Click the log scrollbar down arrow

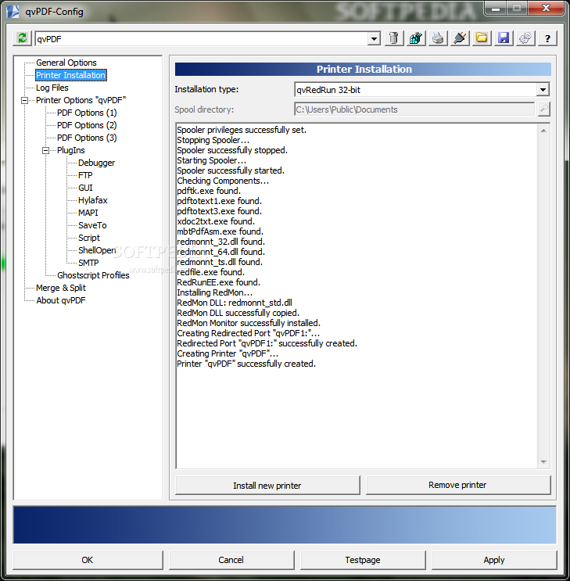tap(543, 462)
